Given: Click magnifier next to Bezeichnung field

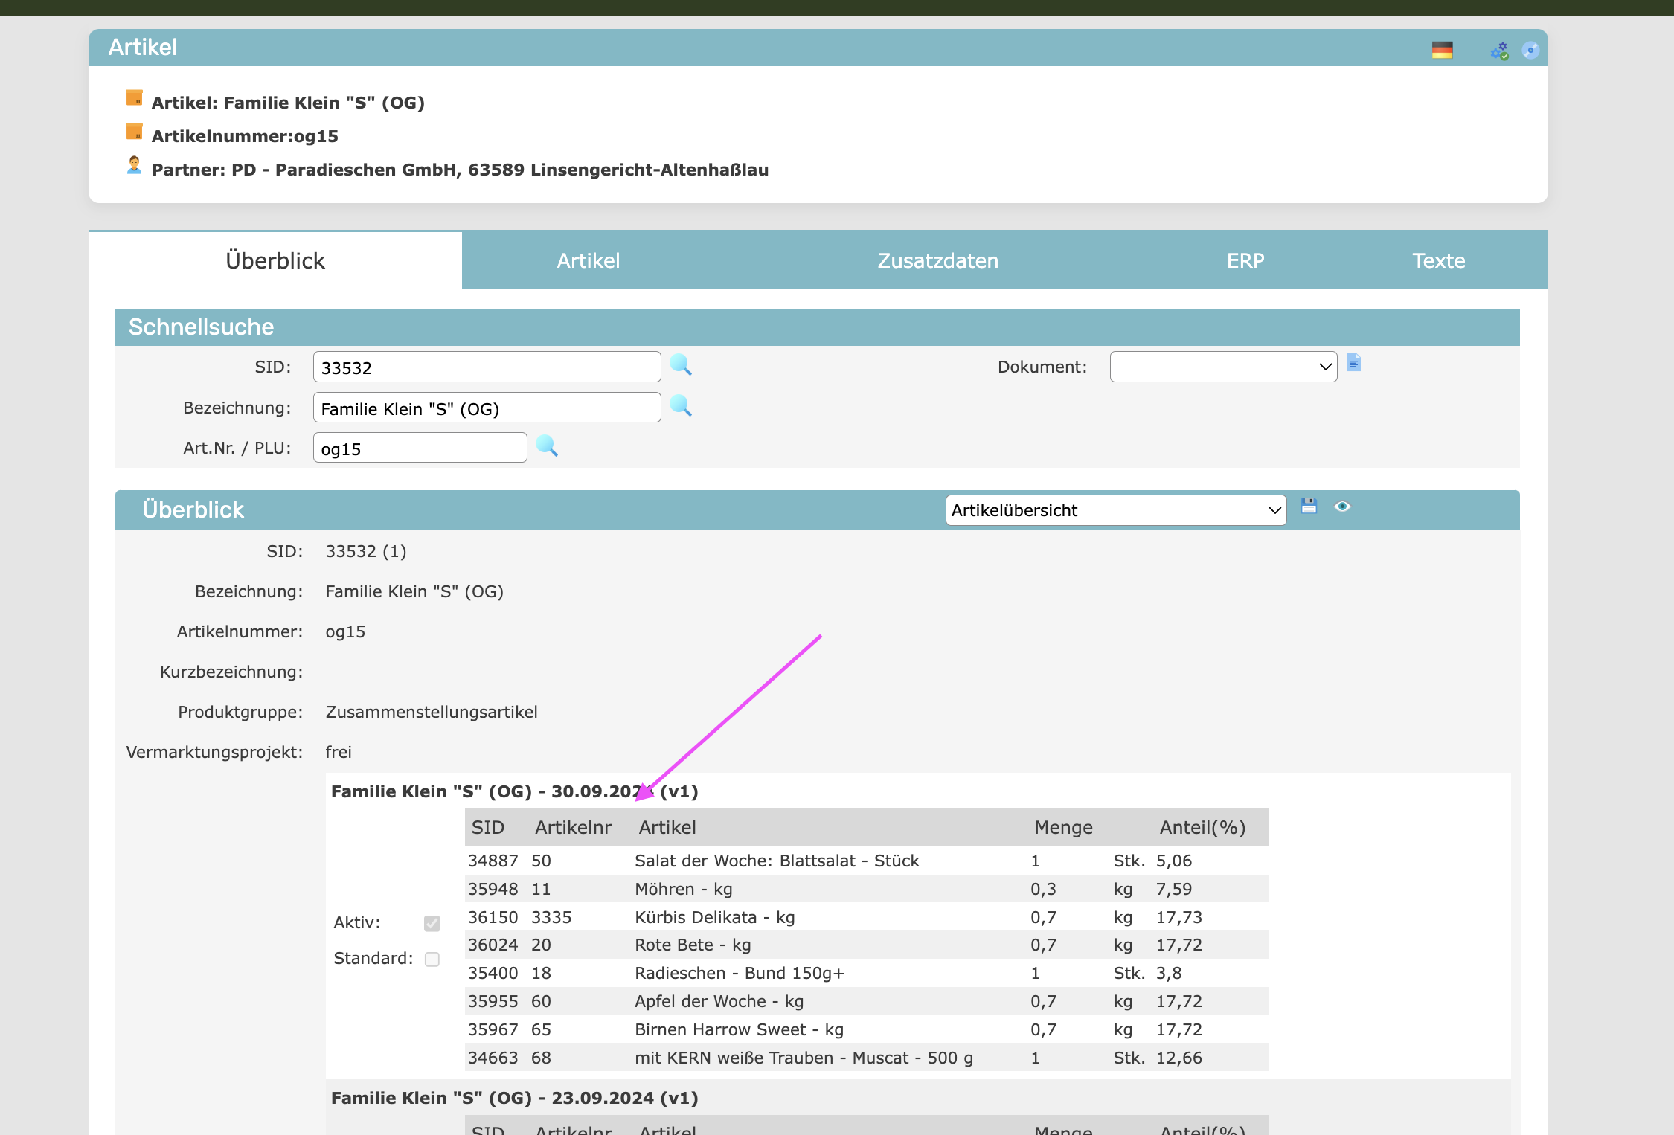Looking at the screenshot, I should click(x=681, y=406).
